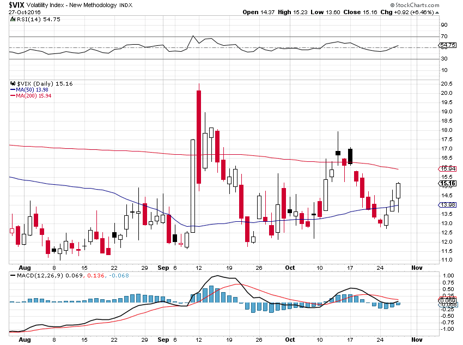The image size is (463, 345).
Task: Click the 11.0 label on price axis
Action: (447, 260)
